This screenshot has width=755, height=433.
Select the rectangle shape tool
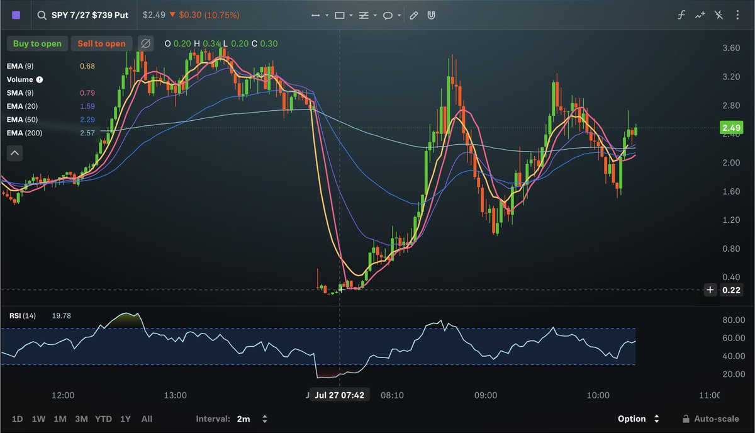coord(340,15)
